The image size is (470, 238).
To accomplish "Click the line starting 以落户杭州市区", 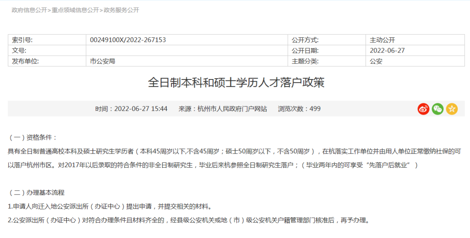I will (212, 165).
